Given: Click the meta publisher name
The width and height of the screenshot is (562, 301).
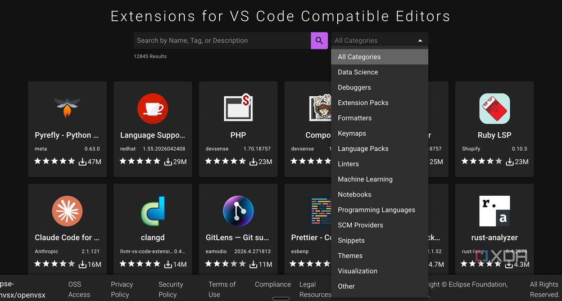Looking at the screenshot, I should (x=40, y=149).
